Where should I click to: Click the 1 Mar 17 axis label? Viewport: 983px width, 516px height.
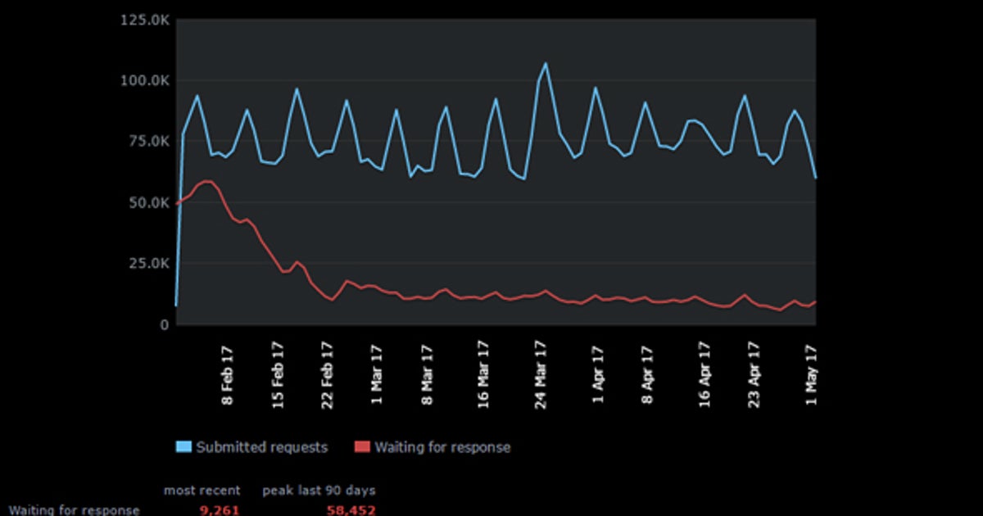[377, 374]
